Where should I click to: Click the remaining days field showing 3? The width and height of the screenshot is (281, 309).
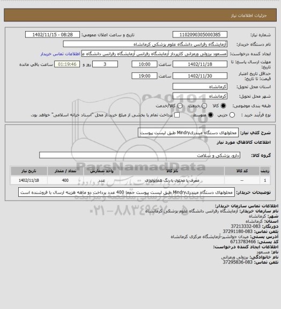(105, 64)
